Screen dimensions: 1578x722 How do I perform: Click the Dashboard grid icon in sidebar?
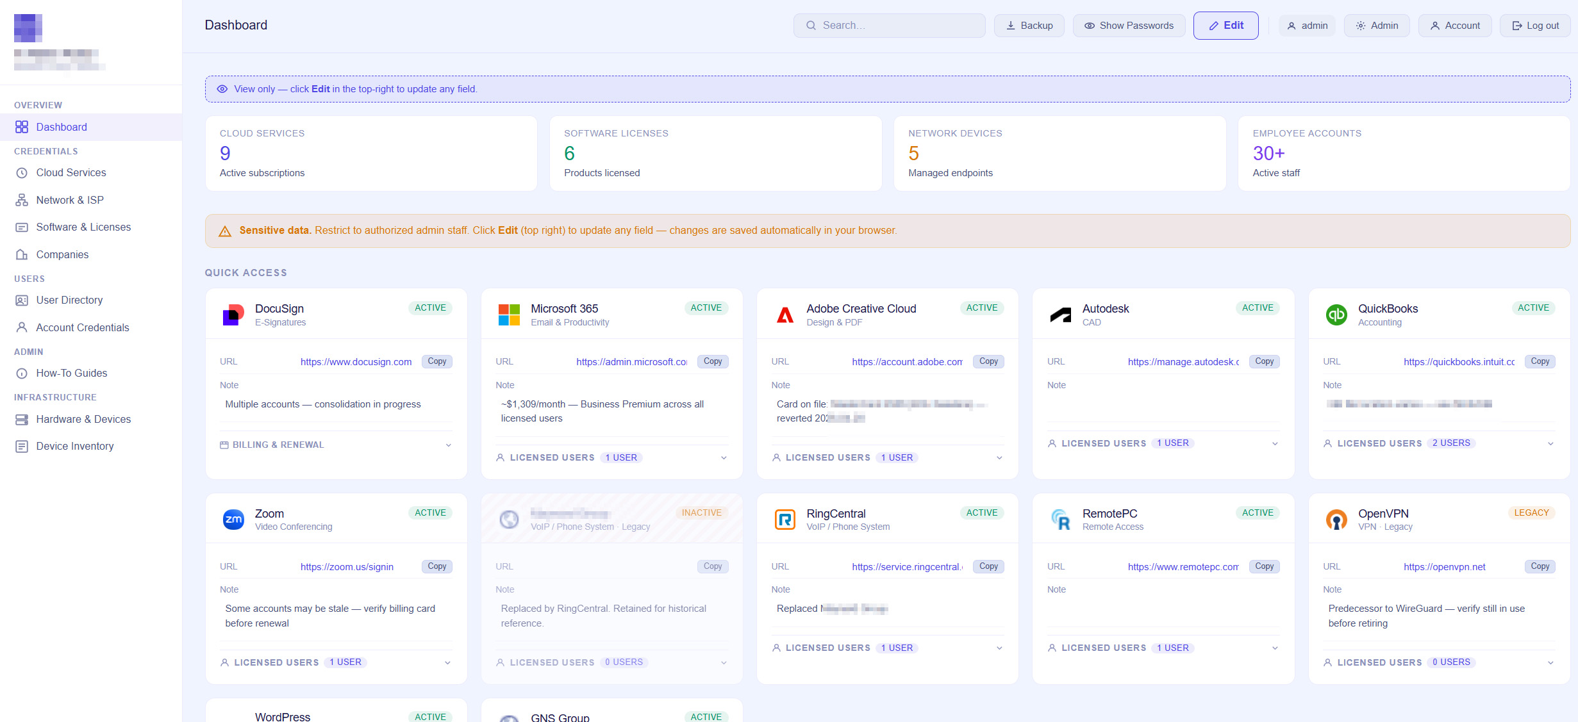click(22, 127)
